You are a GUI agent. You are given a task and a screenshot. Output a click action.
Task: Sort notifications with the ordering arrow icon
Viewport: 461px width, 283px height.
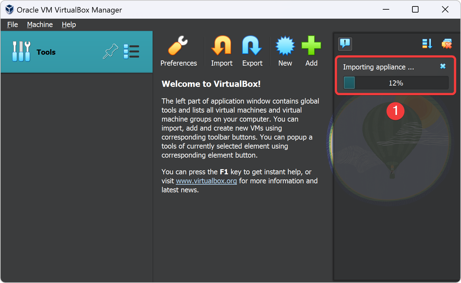coord(427,44)
